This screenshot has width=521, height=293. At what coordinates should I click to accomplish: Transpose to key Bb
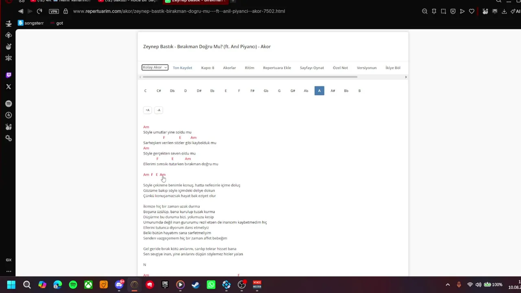[346, 91]
